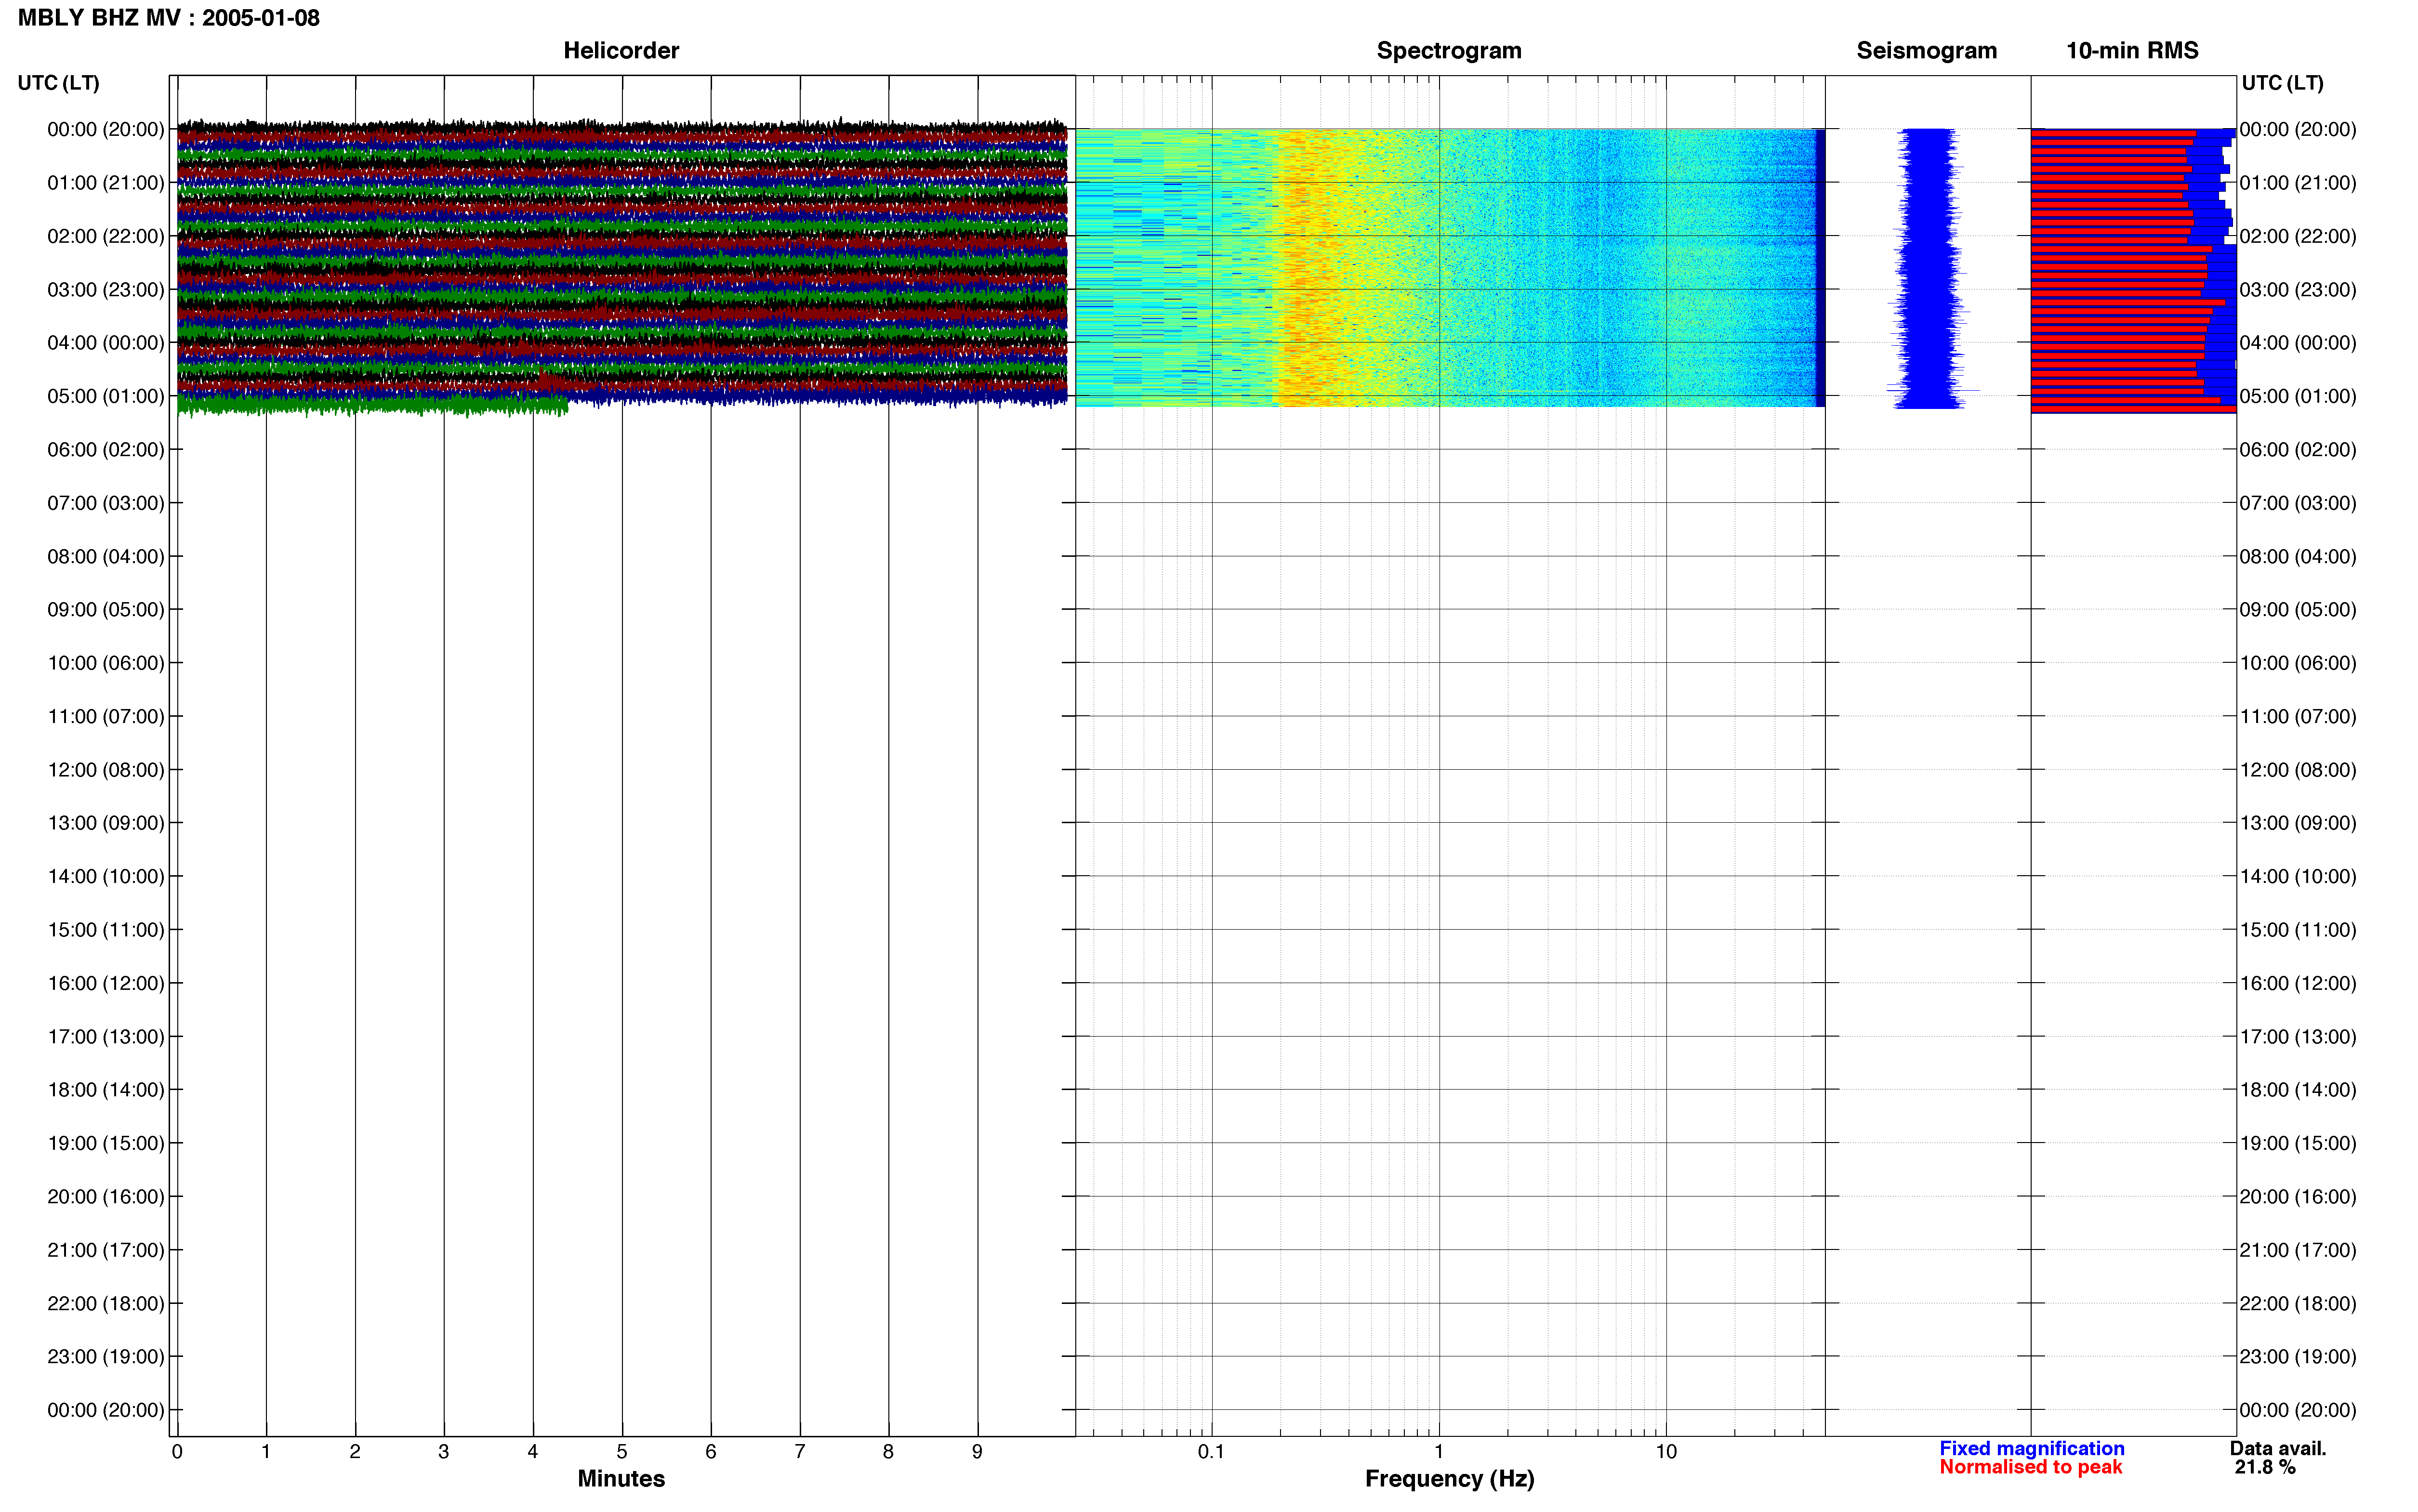Click the '1' tick label on the frequency axis

click(x=1439, y=1451)
